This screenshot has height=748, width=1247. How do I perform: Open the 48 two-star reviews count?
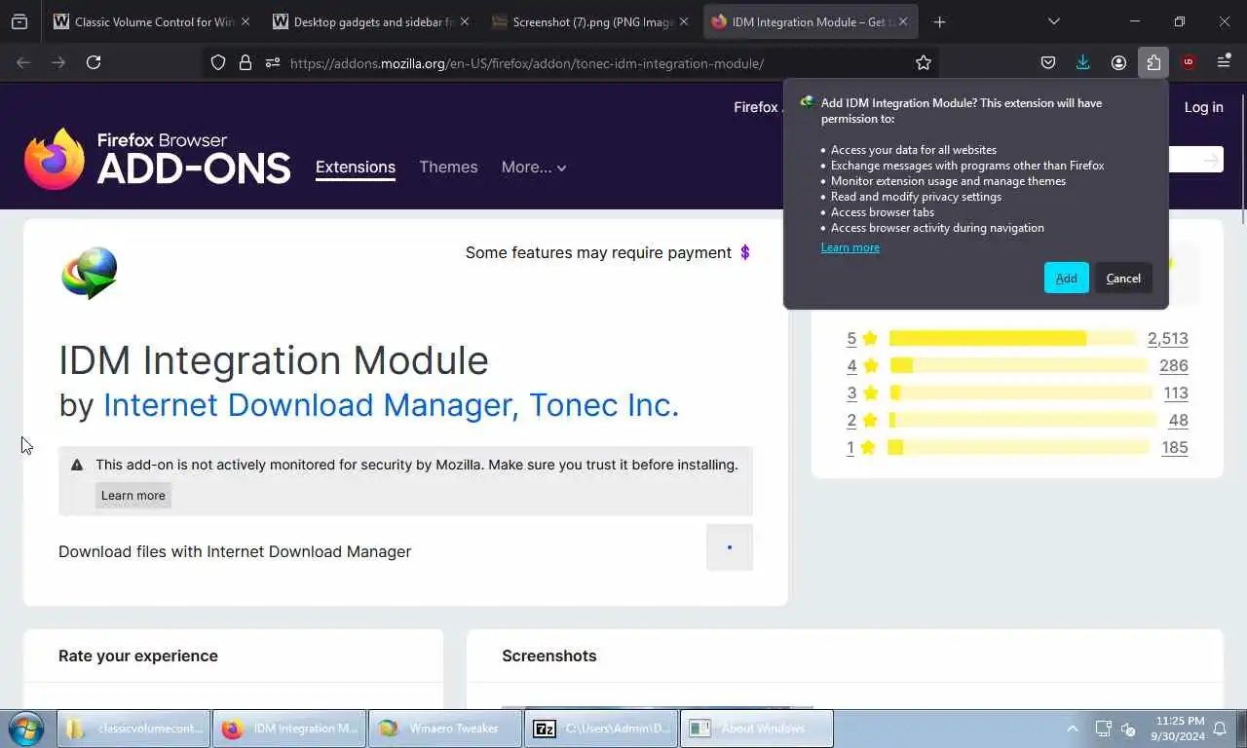coord(1178,420)
